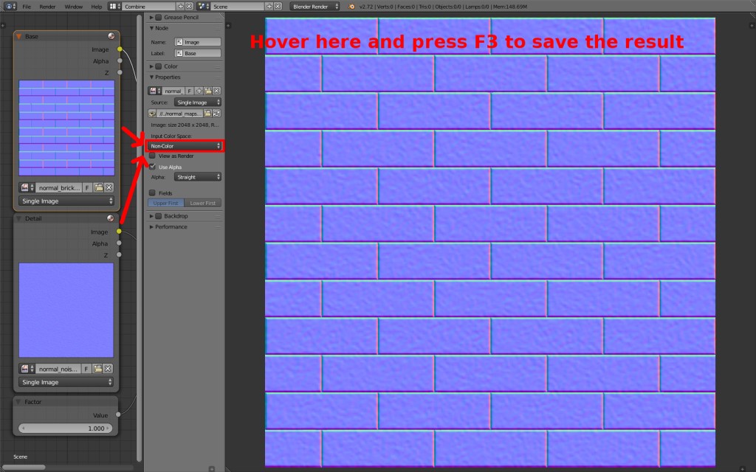
Task: Open the image browser folder icon on Base node
Action: point(99,188)
